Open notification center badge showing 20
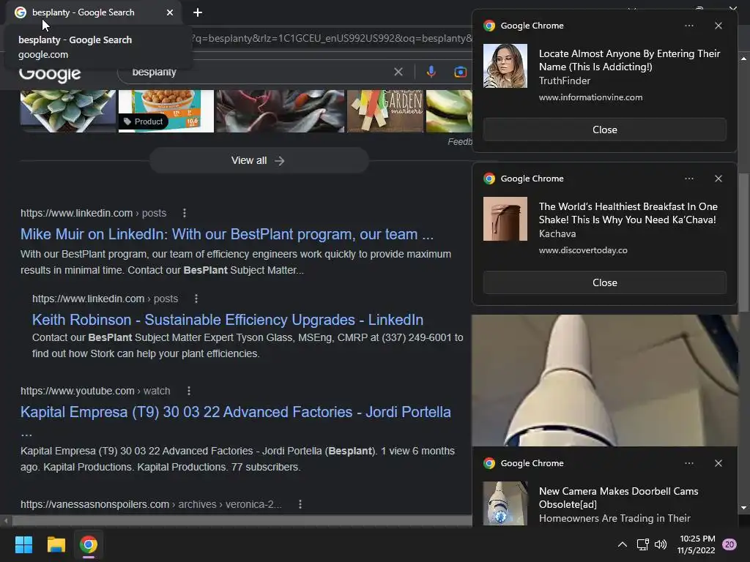750x562 pixels. (729, 544)
